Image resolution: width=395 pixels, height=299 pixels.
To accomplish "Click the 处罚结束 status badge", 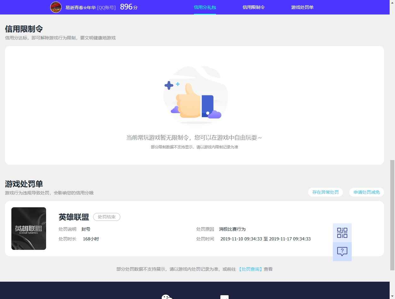I will (107, 217).
